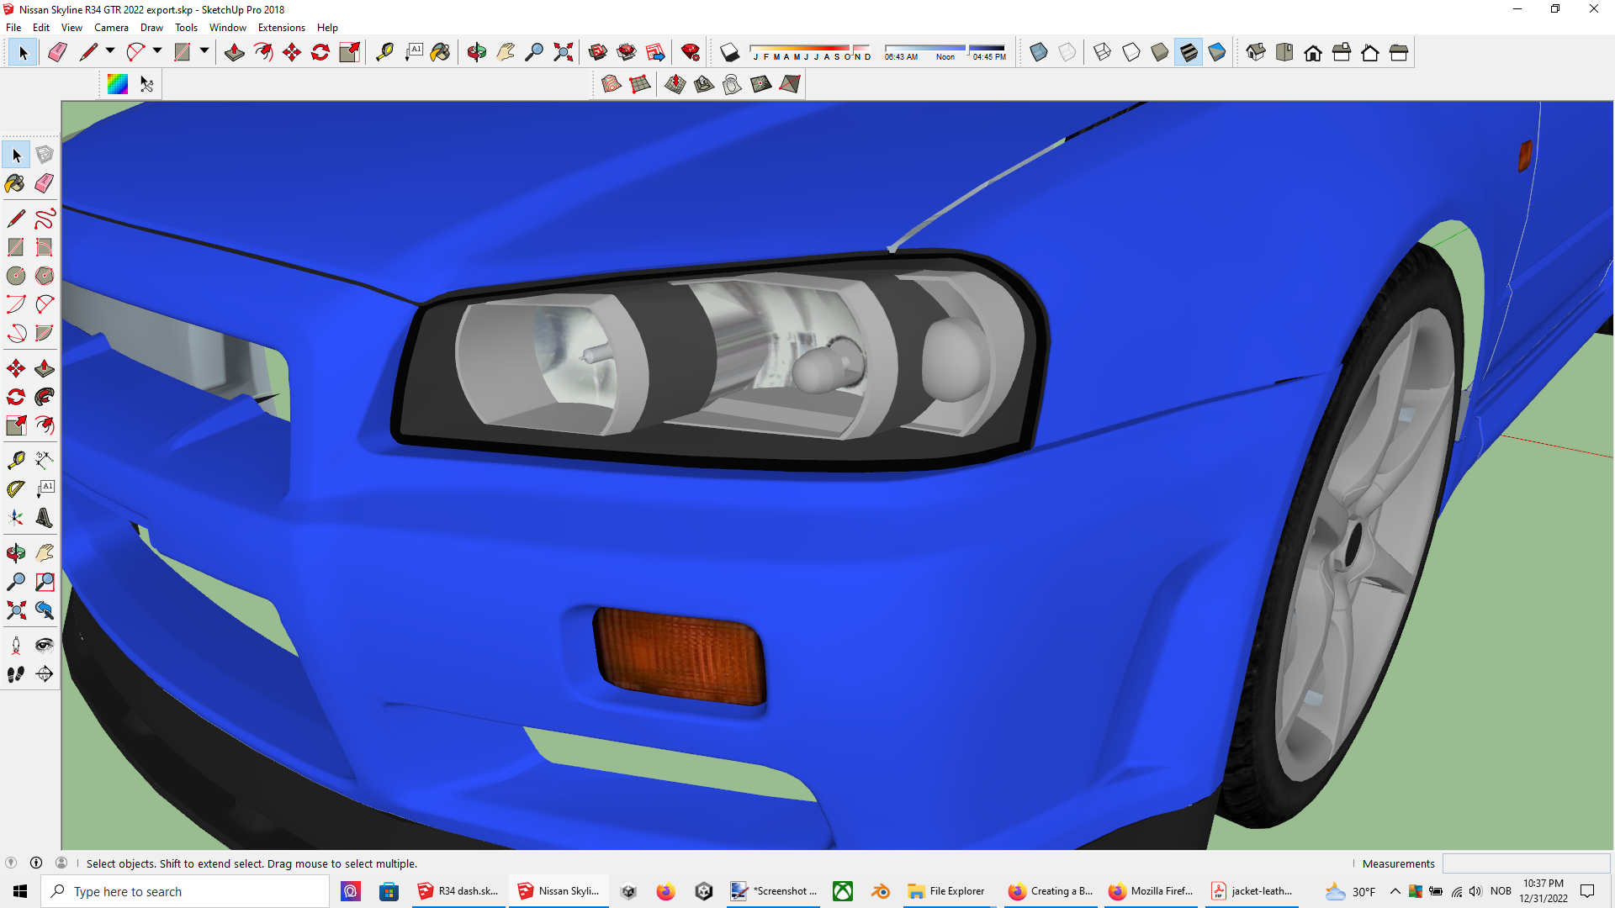Viewport: 1615px width, 908px height.
Task: Switch to Top view
Action: tap(1284, 52)
